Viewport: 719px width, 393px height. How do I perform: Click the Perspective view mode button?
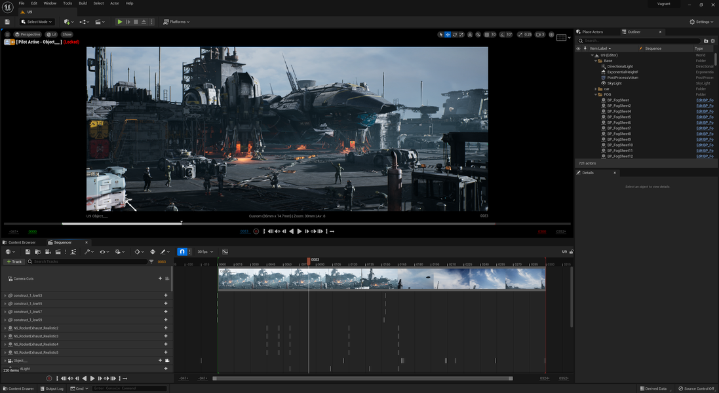click(x=28, y=34)
